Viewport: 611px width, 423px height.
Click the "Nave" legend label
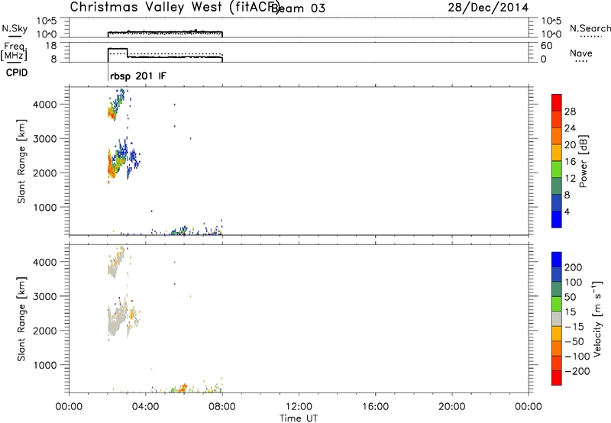pyautogui.click(x=580, y=53)
